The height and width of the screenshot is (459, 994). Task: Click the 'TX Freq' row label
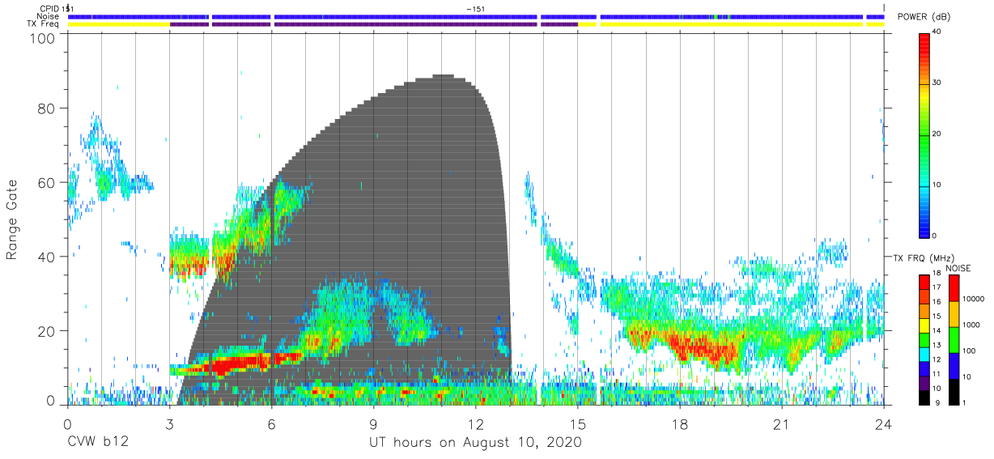pyautogui.click(x=44, y=24)
